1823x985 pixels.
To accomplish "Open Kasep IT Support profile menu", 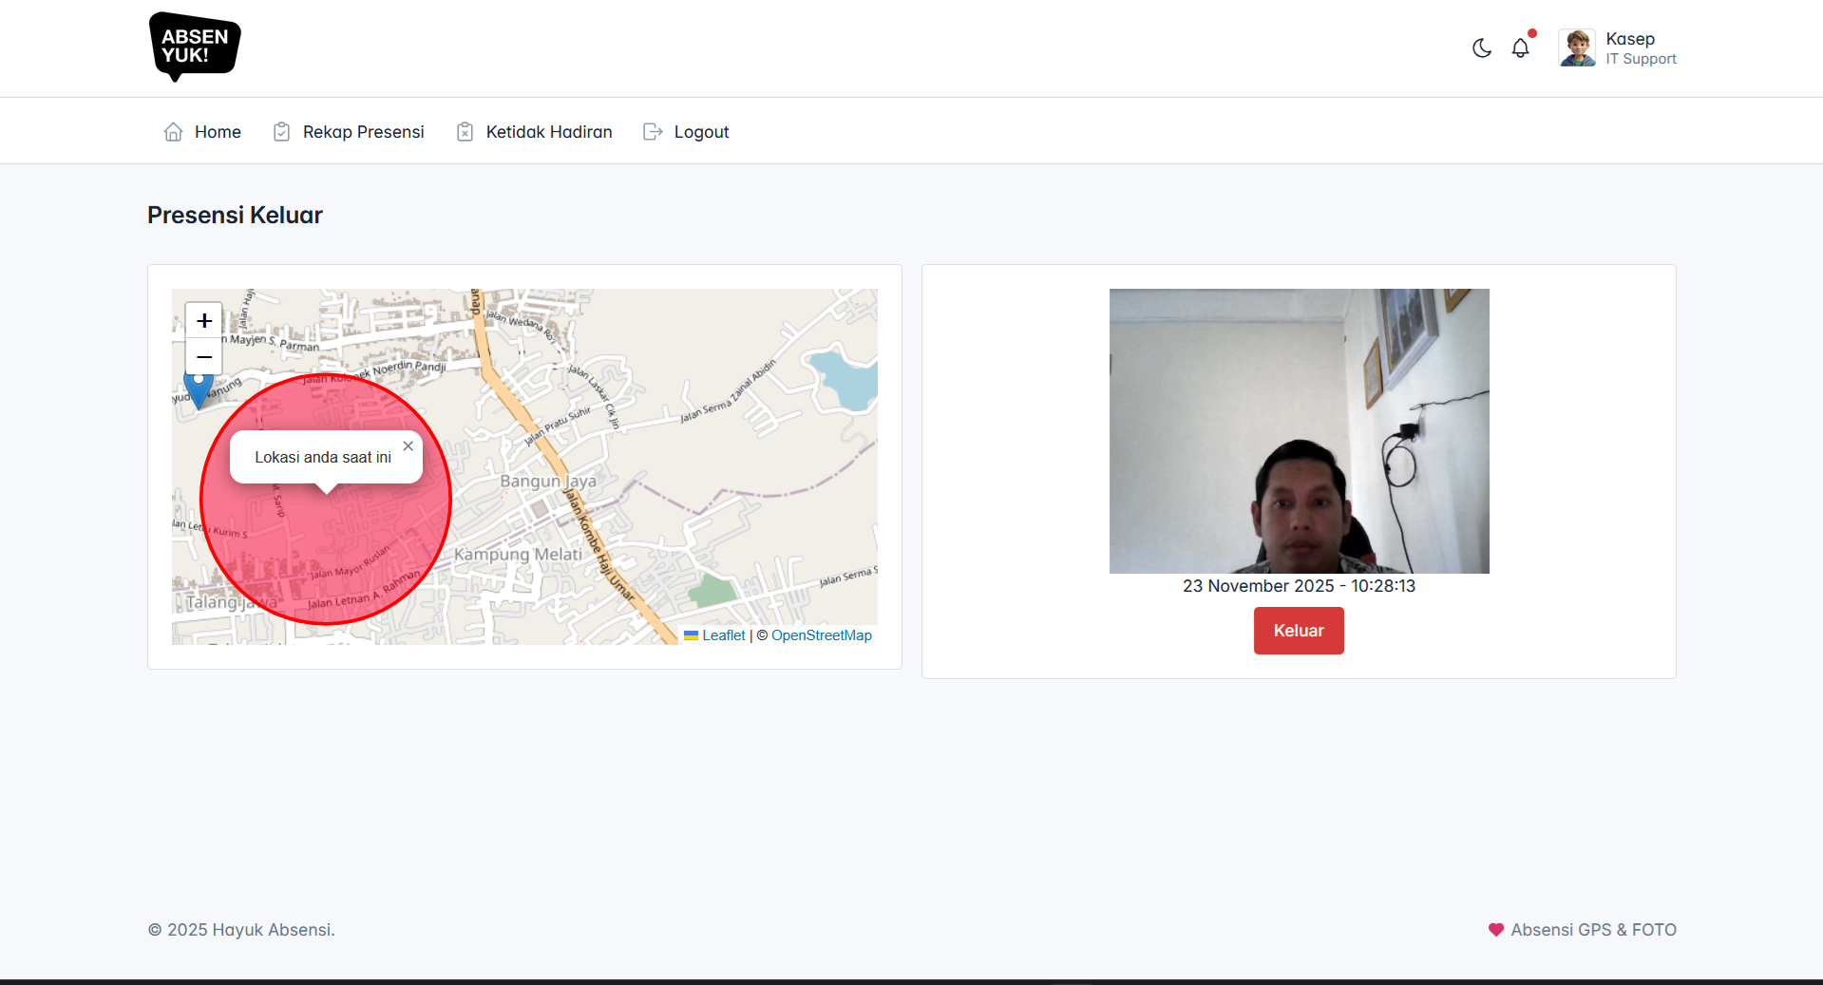I will coord(1618,47).
